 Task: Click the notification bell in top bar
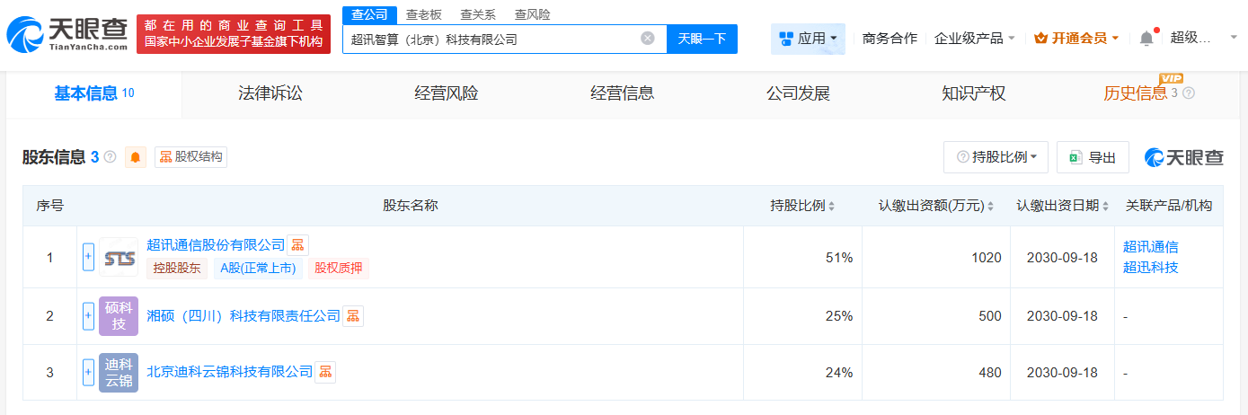(1146, 39)
